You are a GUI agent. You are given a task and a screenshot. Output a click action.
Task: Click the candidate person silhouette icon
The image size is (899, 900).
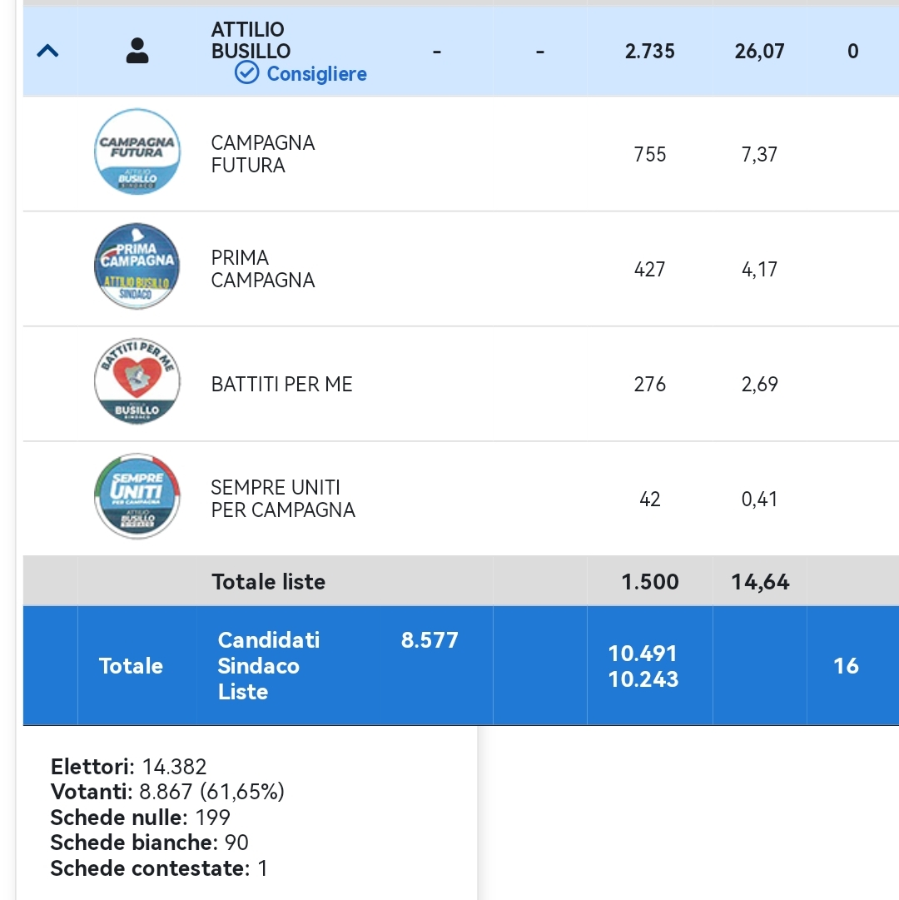[137, 51]
